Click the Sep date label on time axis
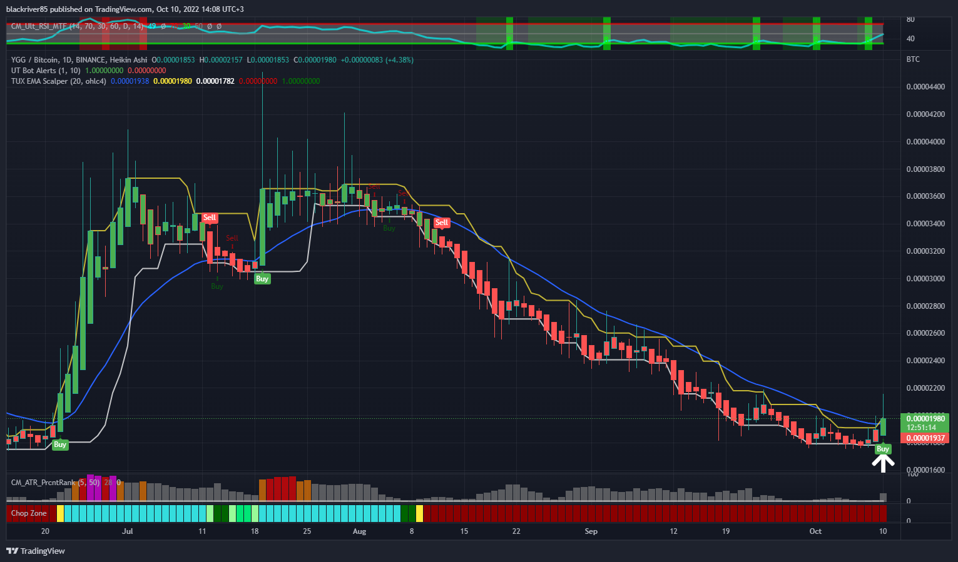The width and height of the screenshot is (958, 562). pos(591,531)
